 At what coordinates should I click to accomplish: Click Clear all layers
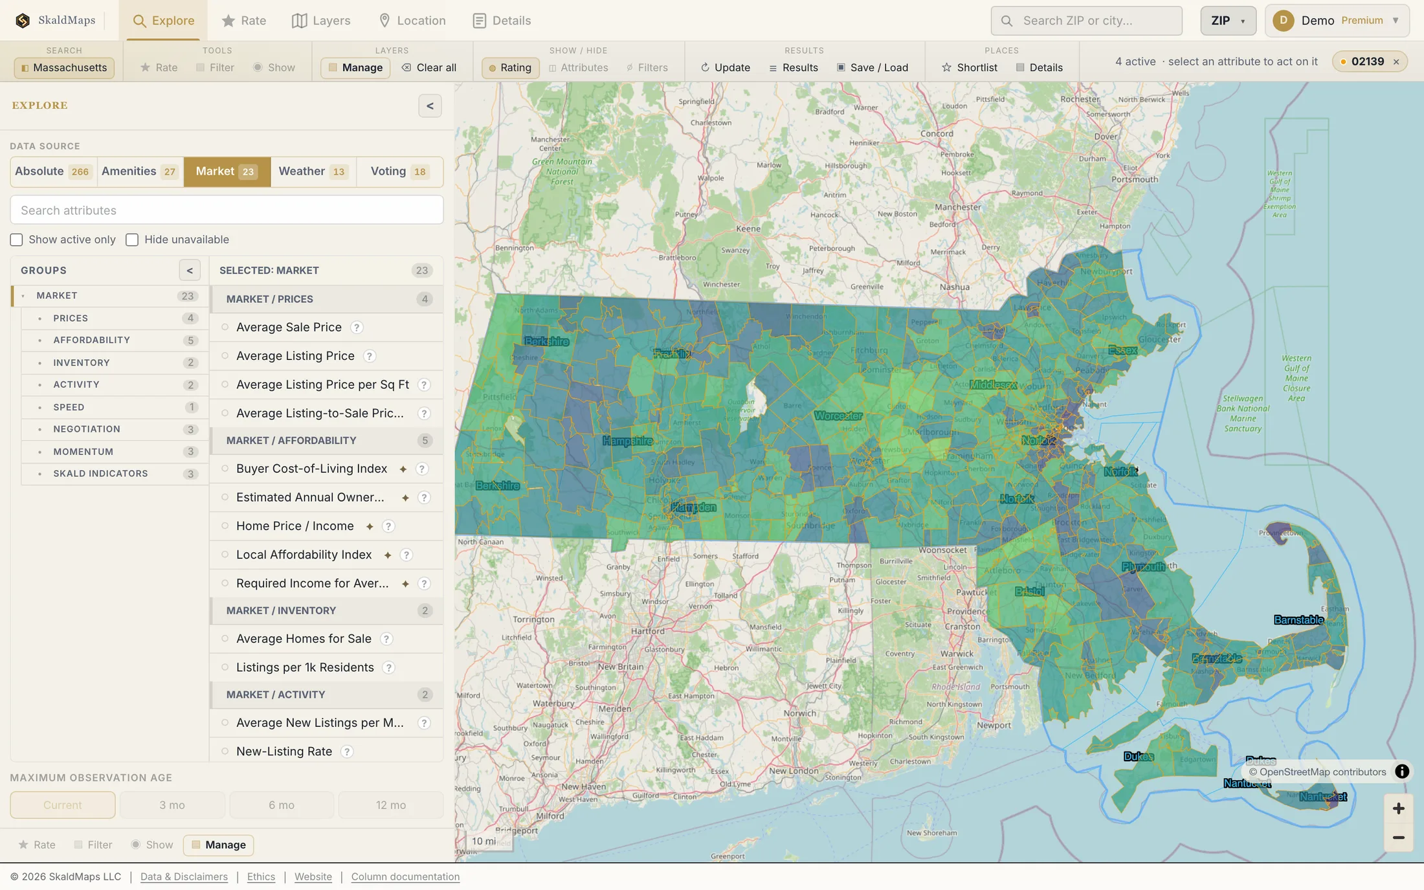[429, 67]
